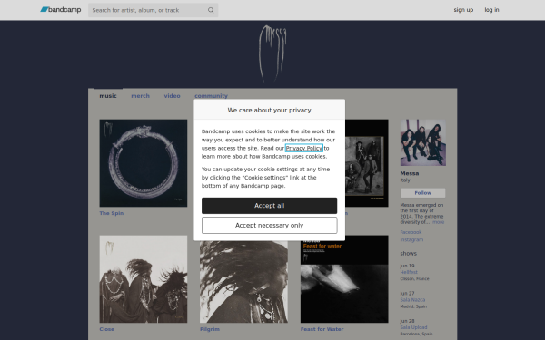This screenshot has height=340, width=545.
Task: Click the Messa band logo banner
Action: (x=272, y=53)
